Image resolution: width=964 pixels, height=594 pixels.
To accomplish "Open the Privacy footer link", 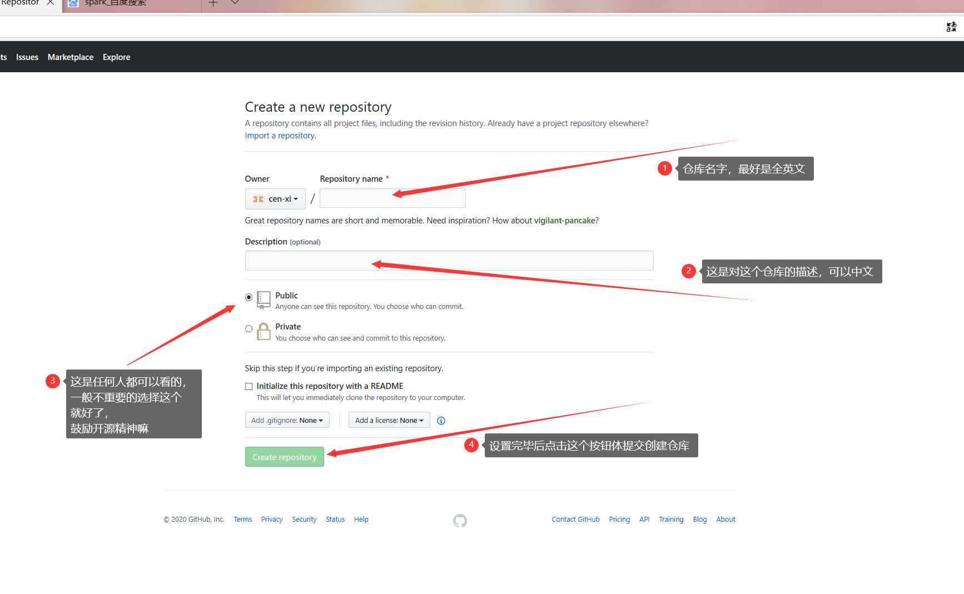I will click(272, 520).
